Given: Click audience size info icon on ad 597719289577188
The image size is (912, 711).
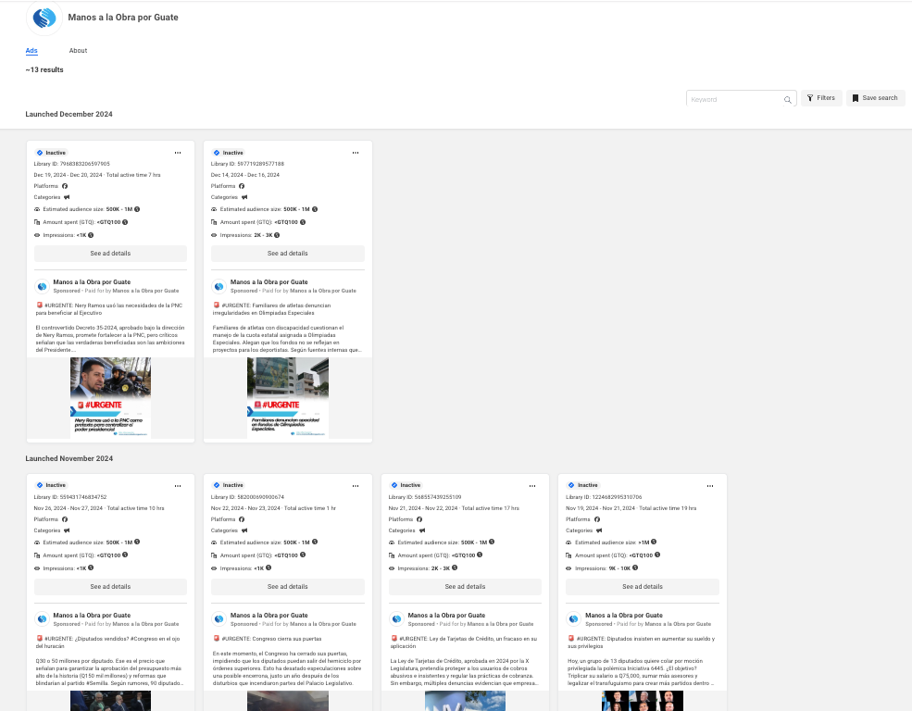Looking at the screenshot, I should [x=315, y=209].
